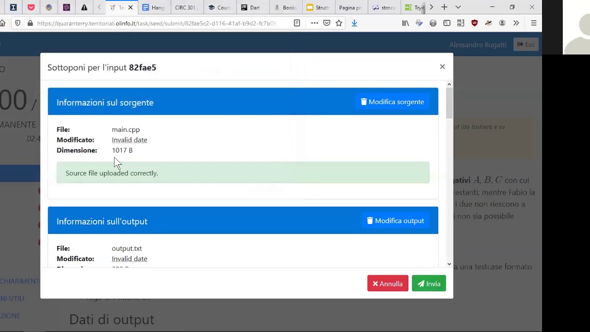
Task: Open the first pinned tab with I icon
Action: [x=13, y=7]
